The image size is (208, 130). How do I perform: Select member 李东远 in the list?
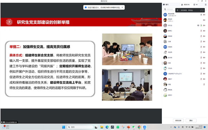[184, 25]
